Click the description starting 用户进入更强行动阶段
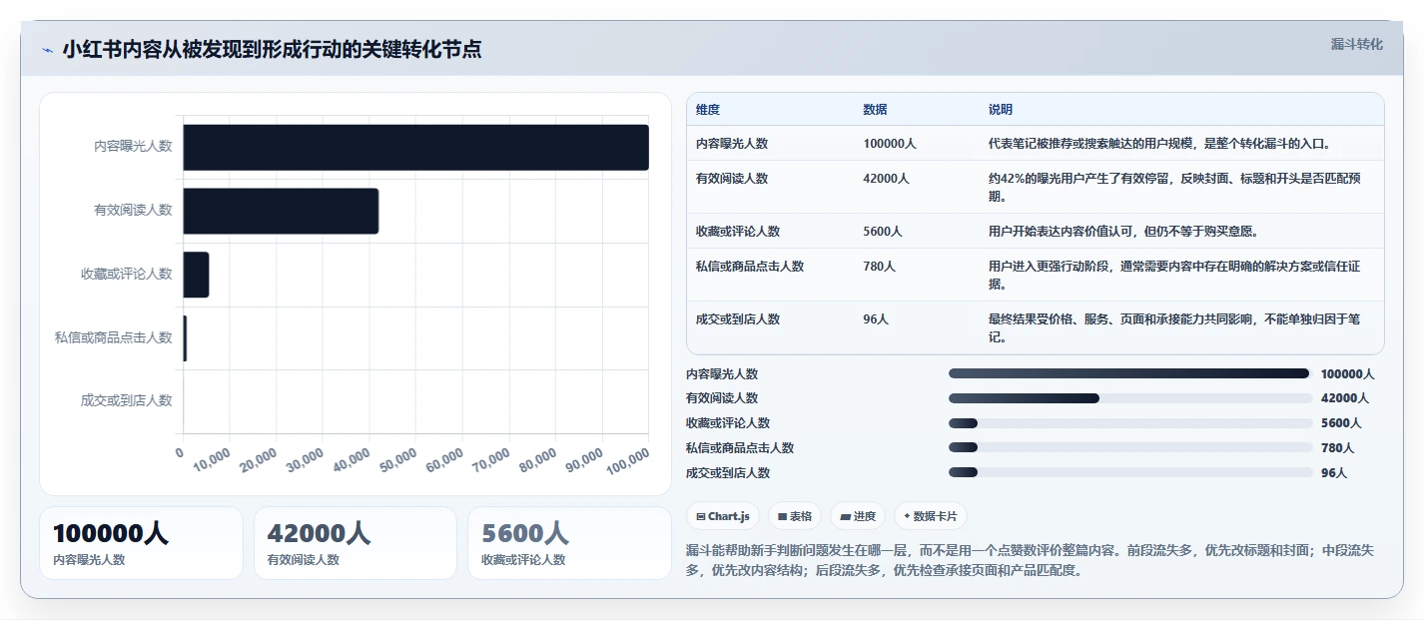The height and width of the screenshot is (620, 1424). (x=1175, y=276)
